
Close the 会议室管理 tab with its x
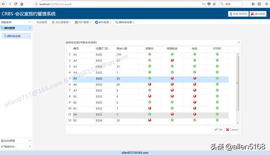(x=70, y=22)
